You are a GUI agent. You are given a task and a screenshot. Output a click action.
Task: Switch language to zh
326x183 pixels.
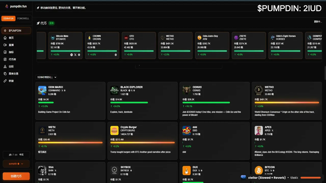pos(10,155)
